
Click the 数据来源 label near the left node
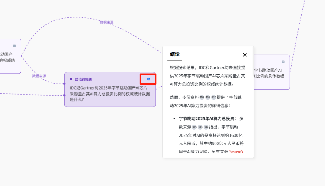[x=39, y=76]
